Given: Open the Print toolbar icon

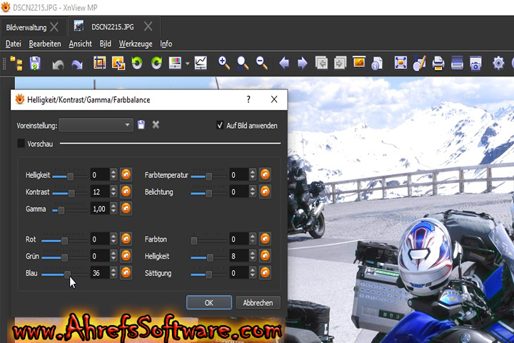Looking at the screenshot, I should point(438,64).
